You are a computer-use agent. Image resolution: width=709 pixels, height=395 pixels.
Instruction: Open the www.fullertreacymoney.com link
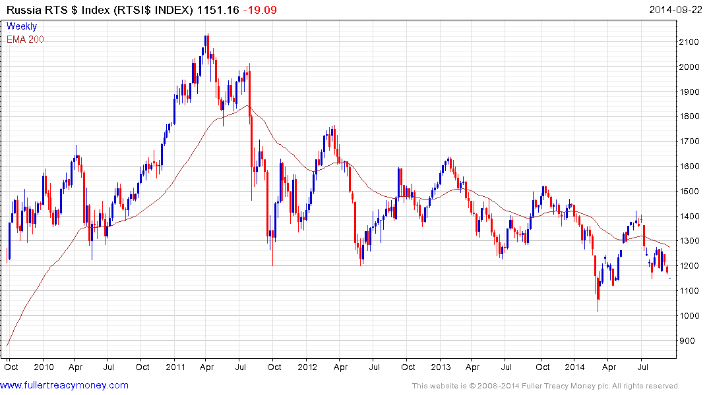point(64,385)
